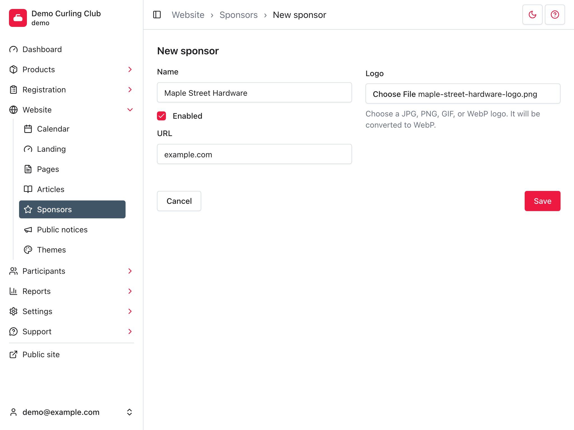
Task: Expand the Products menu chevron
Action: (130, 69)
